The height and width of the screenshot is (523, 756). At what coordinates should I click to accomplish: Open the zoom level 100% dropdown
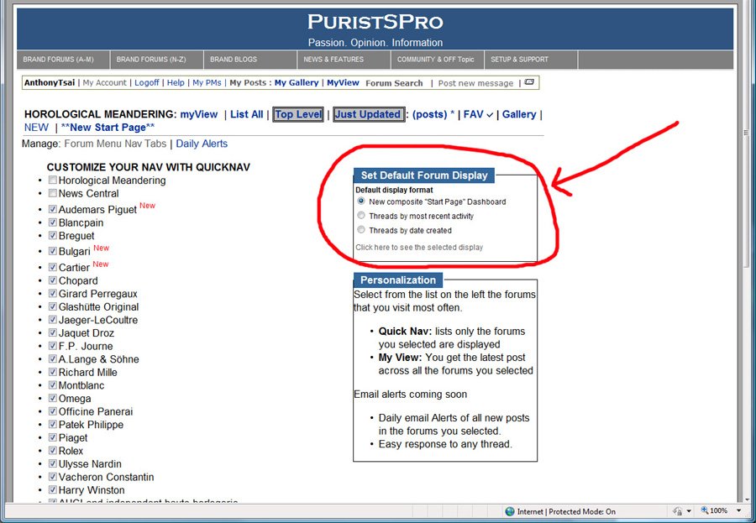[x=718, y=510]
